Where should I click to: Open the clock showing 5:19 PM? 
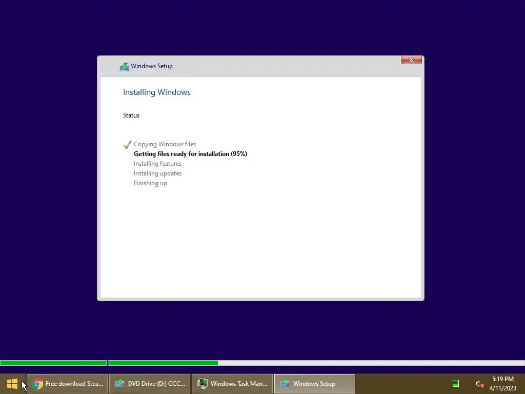click(x=502, y=379)
